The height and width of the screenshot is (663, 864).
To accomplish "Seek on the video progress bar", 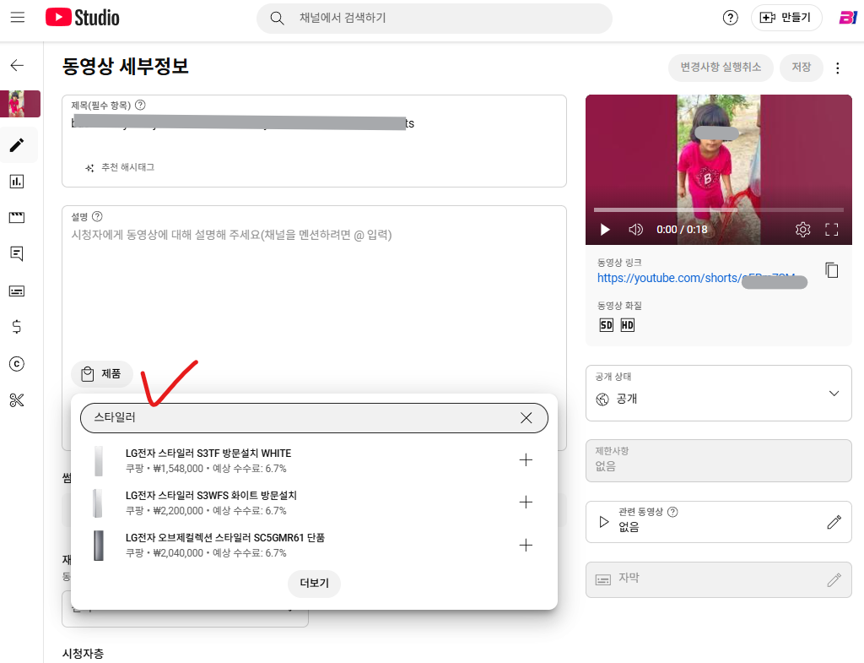I will 719,210.
